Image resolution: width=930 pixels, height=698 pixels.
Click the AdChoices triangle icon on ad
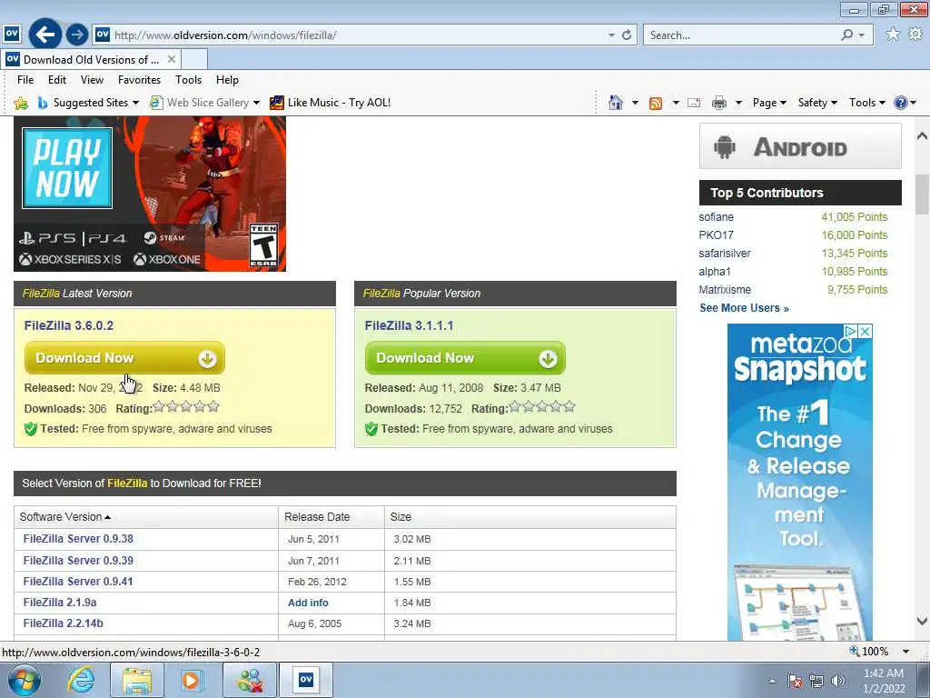point(851,331)
